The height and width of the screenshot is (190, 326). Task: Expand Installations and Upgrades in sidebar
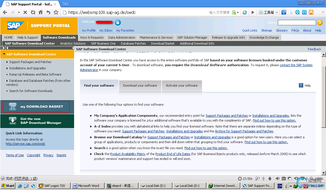pos(7,68)
